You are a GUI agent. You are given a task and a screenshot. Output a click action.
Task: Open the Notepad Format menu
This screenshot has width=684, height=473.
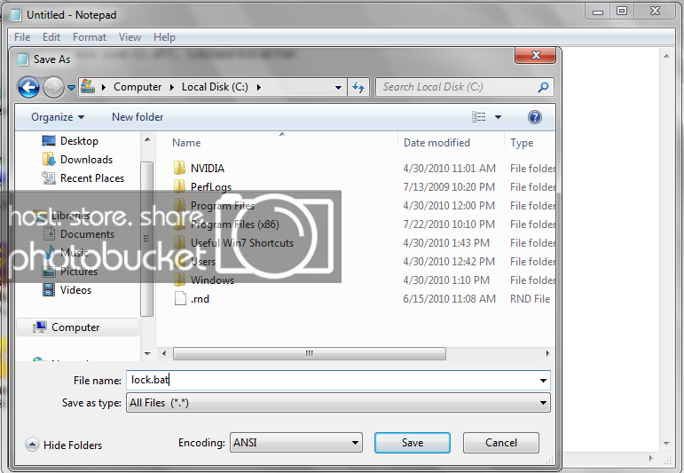(x=90, y=37)
